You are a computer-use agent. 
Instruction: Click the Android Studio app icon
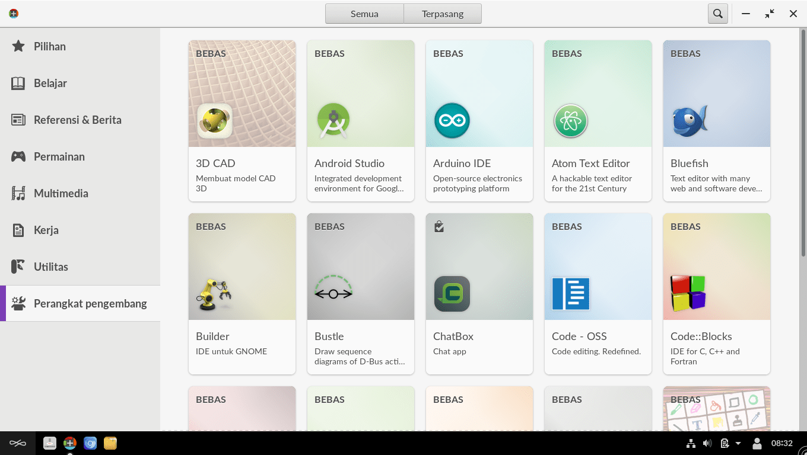333,121
